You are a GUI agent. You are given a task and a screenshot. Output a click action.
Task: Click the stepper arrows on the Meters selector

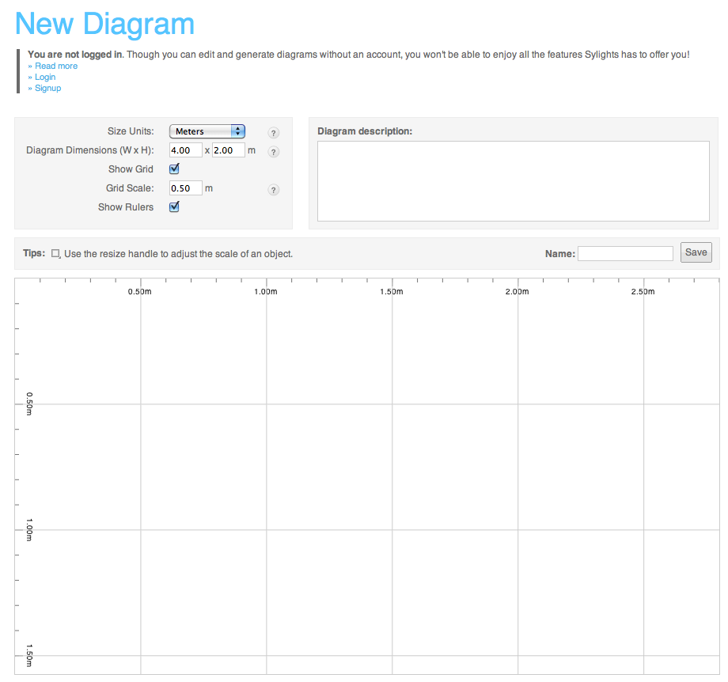(239, 131)
